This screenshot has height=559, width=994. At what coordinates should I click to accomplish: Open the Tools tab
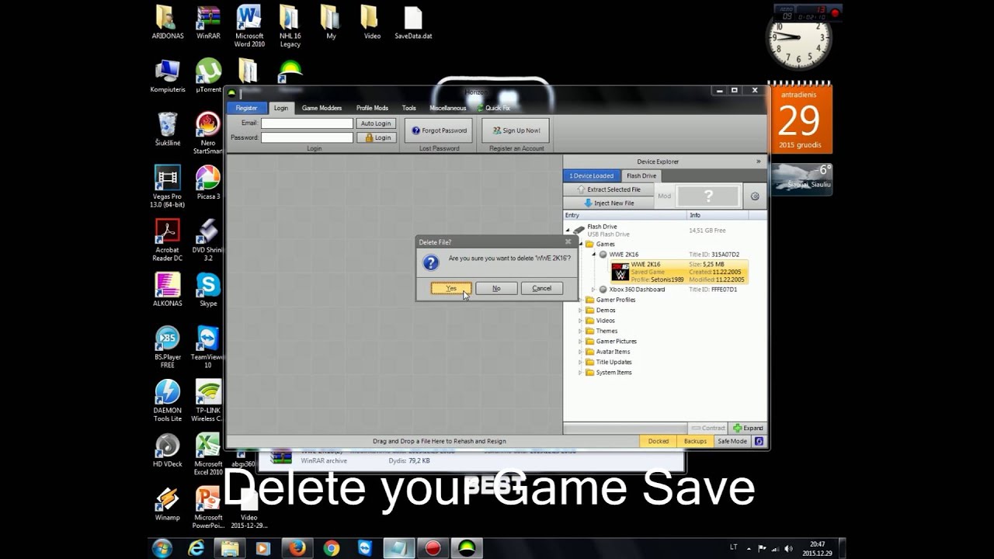coord(409,108)
